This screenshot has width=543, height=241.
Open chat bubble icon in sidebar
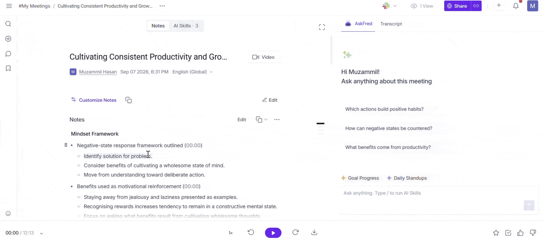click(8, 54)
